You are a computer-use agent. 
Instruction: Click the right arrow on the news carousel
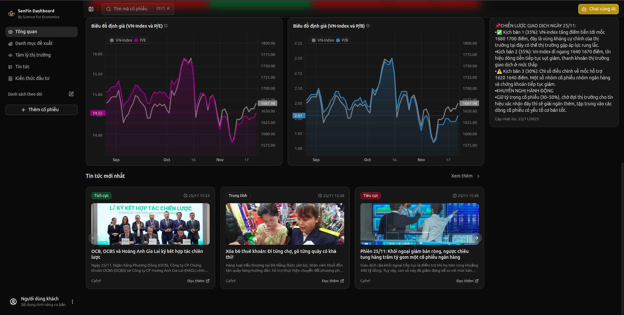(477, 238)
